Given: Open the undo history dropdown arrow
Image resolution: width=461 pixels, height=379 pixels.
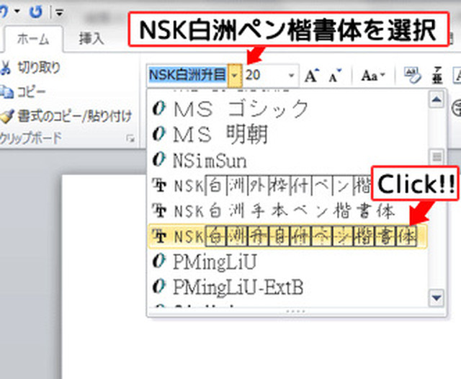Looking at the screenshot, I should point(17,12).
